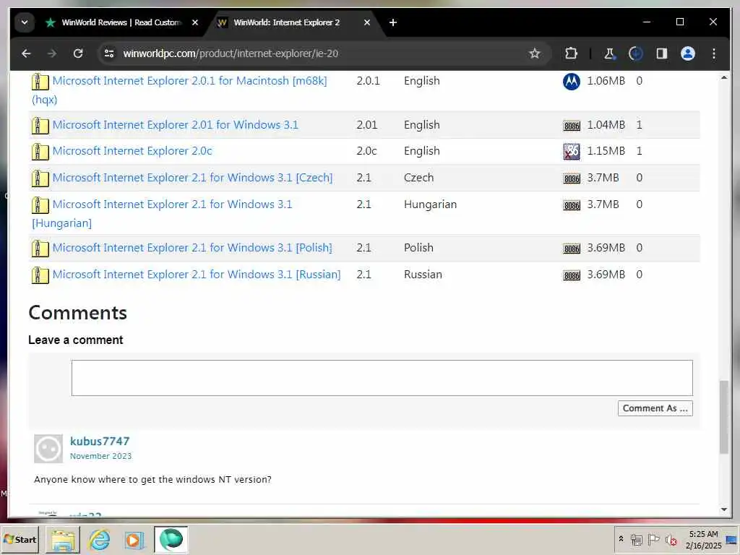The height and width of the screenshot is (555, 740).
Task: Click the browser back arrow
Action: (x=26, y=53)
